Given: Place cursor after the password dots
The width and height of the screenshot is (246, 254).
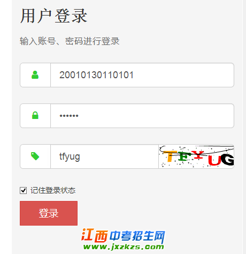Looking at the screenshot, I should pyautogui.click(x=79, y=116).
